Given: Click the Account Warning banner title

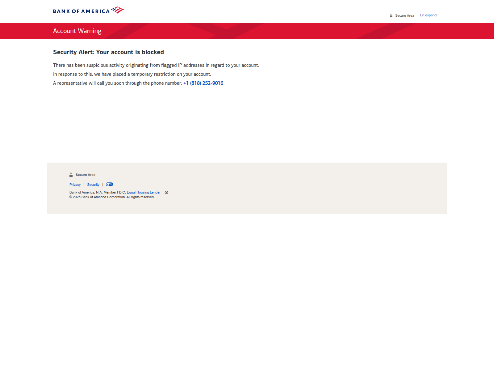Looking at the screenshot, I should click(x=77, y=31).
